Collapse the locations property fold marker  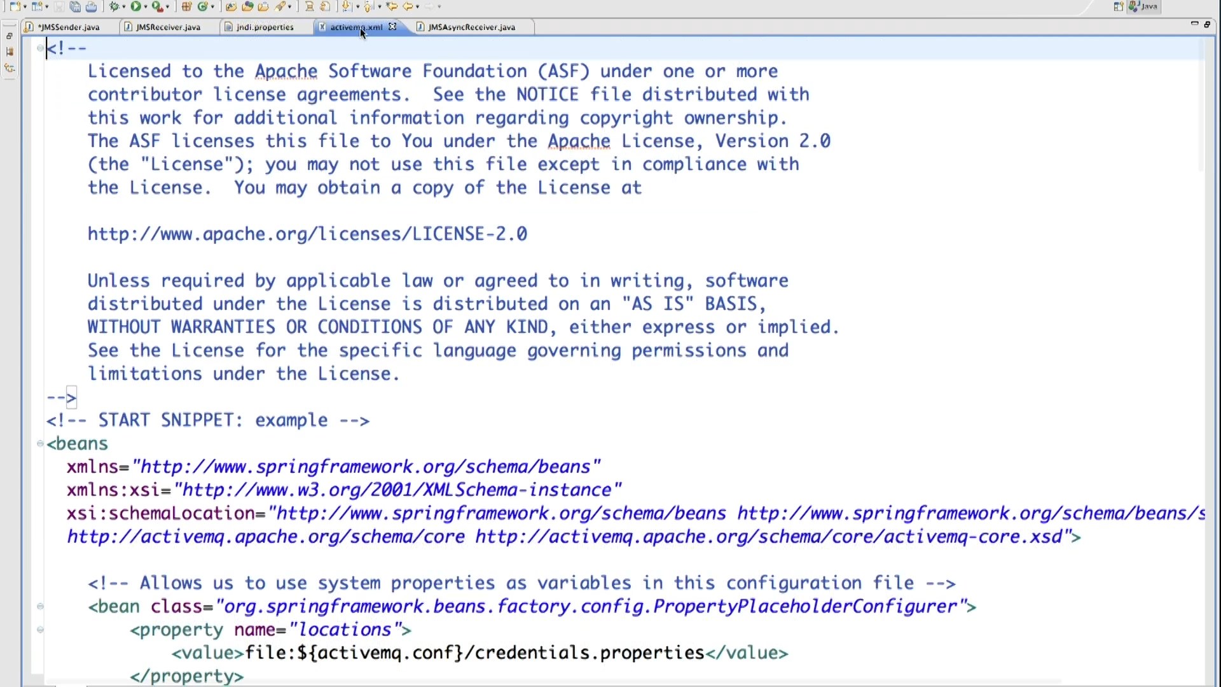(x=40, y=630)
